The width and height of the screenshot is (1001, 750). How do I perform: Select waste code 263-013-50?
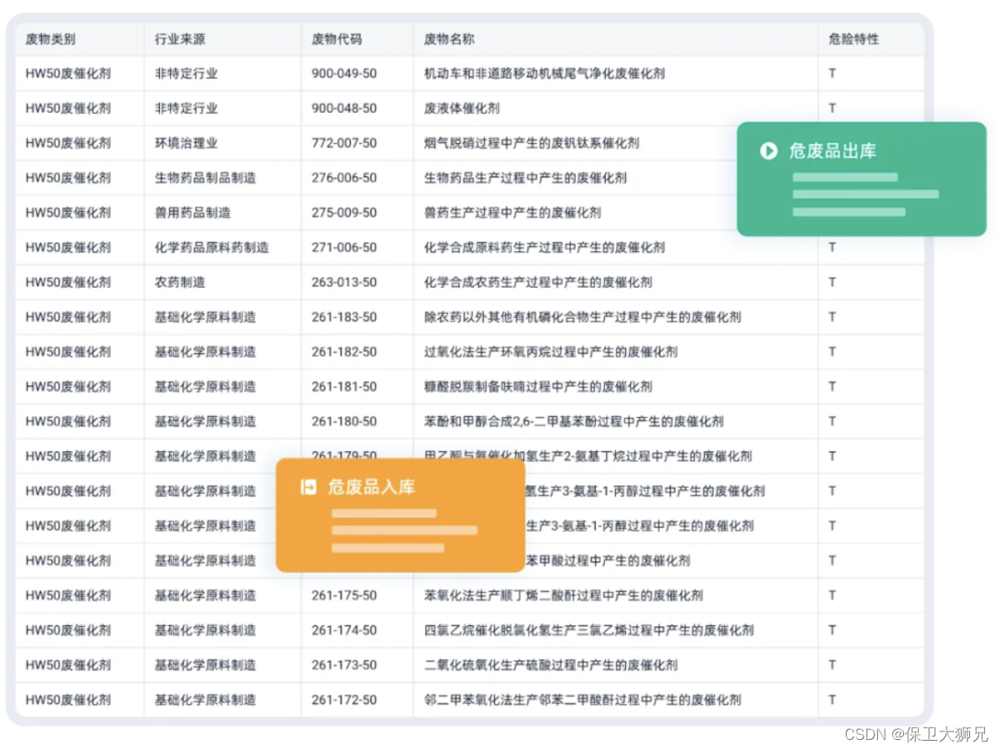(344, 282)
